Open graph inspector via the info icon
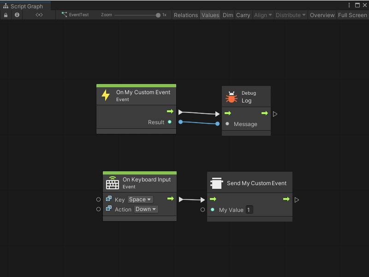Viewport: 369px width, 277px height. click(17, 15)
